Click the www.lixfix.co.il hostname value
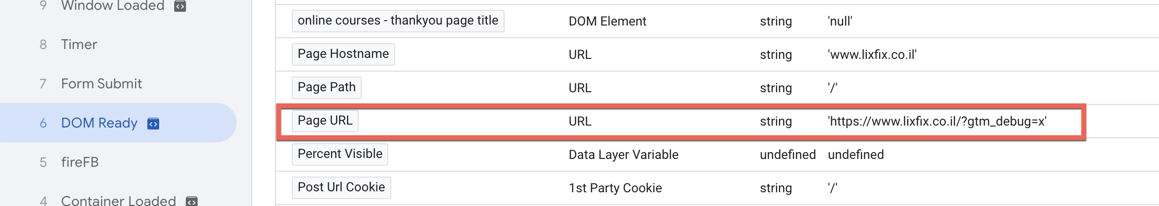Screen dimensions: 1159x206 coord(872,55)
